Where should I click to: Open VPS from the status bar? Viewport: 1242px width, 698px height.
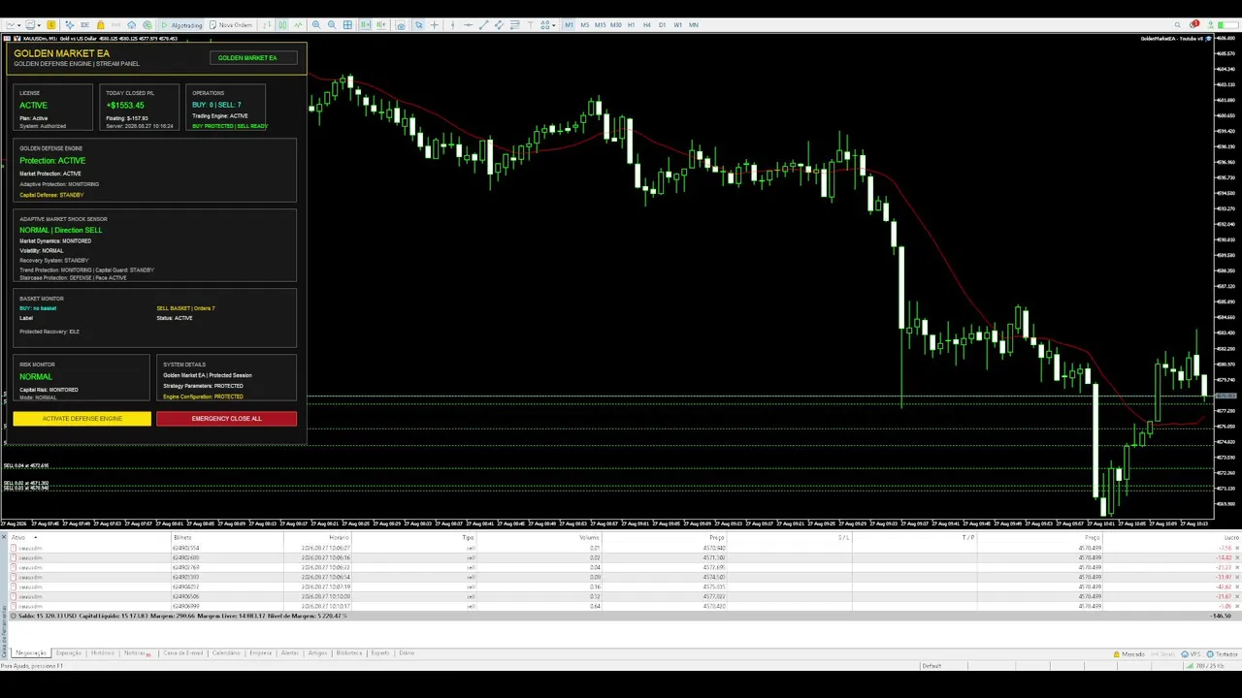click(1191, 654)
